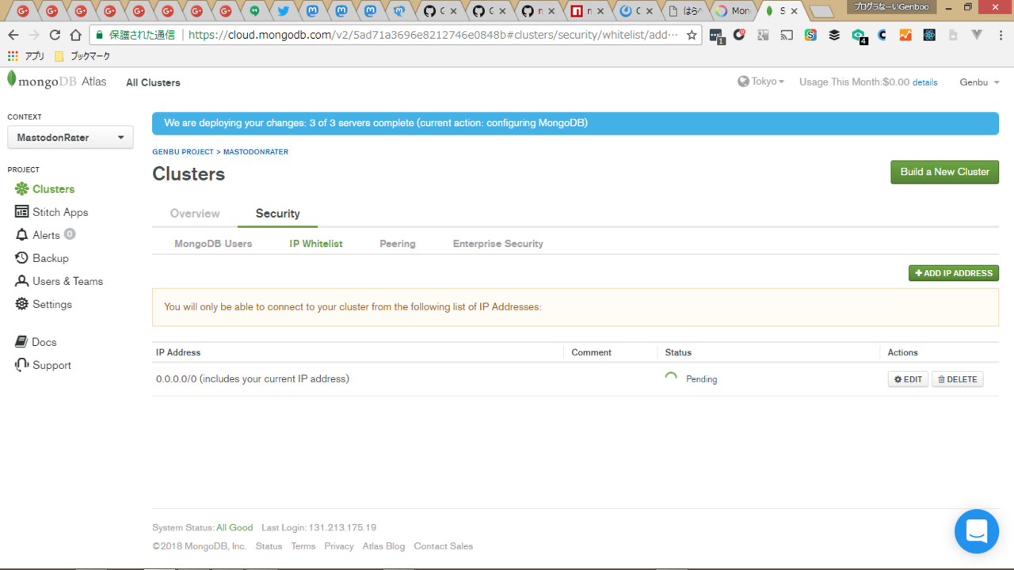This screenshot has width=1014, height=570.
Task: Edit the 0.0.0.0/0 whitelist entry
Action: pos(908,379)
